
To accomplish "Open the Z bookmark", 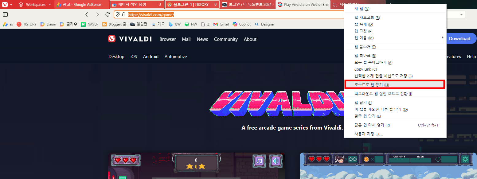I will click(205, 24).
